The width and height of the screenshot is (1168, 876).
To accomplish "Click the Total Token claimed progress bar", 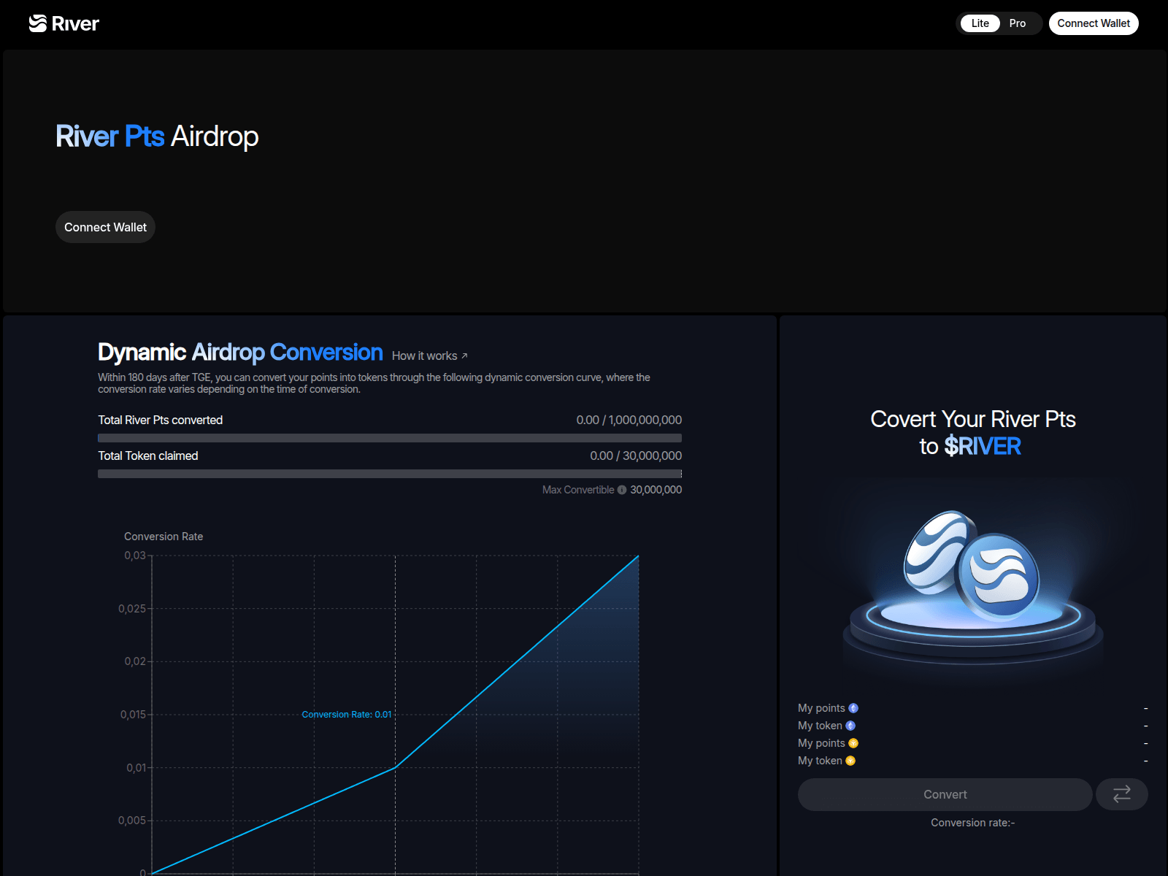I will [390, 474].
